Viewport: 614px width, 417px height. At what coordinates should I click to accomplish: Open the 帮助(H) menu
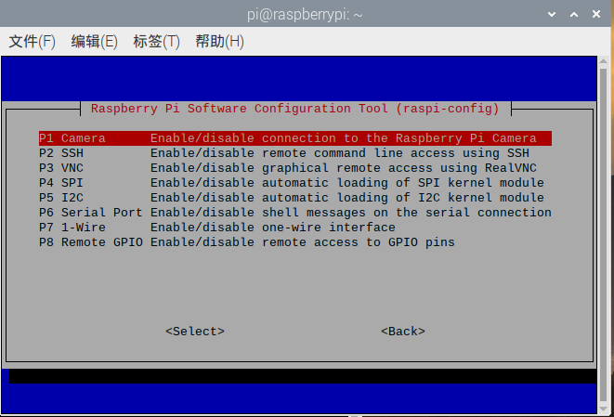pyautogui.click(x=219, y=41)
